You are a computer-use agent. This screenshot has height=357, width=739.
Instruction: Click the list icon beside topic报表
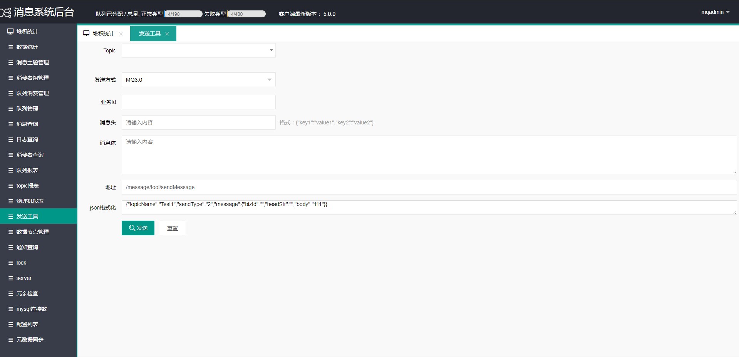(10, 186)
